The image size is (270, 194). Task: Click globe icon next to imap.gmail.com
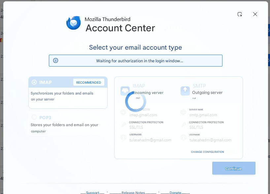coord(123,112)
